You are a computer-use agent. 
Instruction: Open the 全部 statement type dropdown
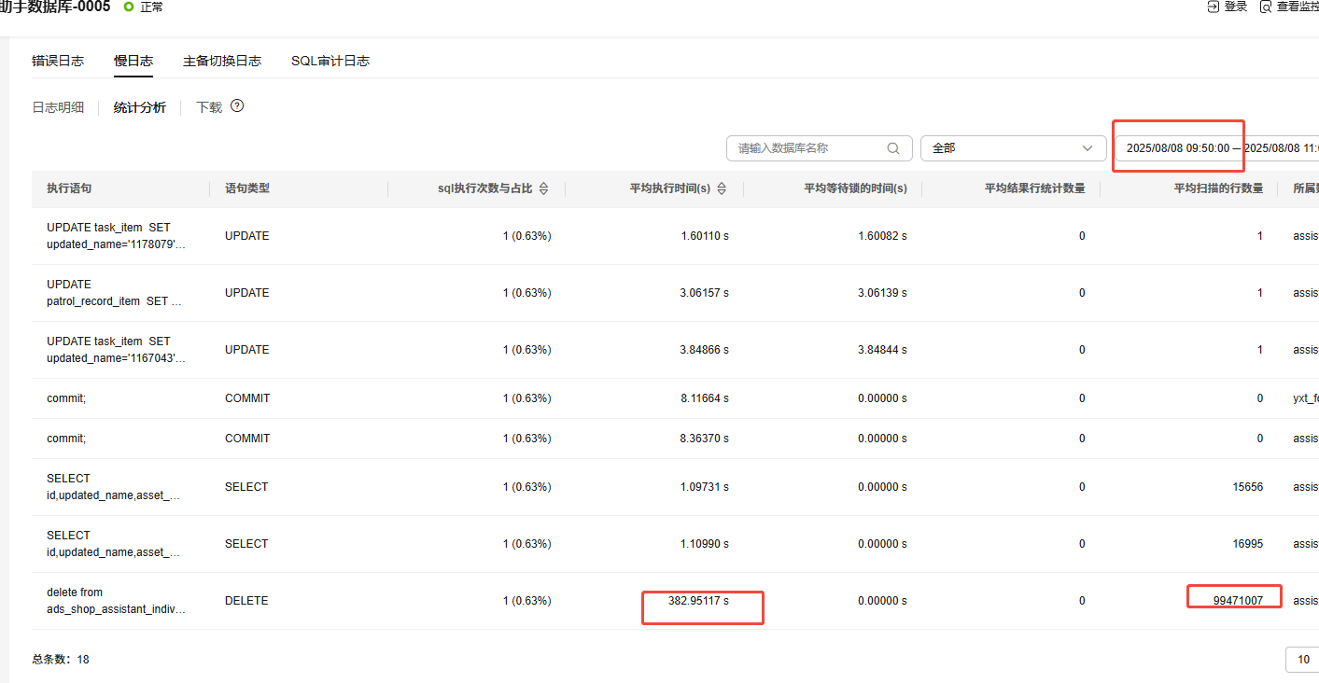pyautogui.click(x=1013, y=147)
